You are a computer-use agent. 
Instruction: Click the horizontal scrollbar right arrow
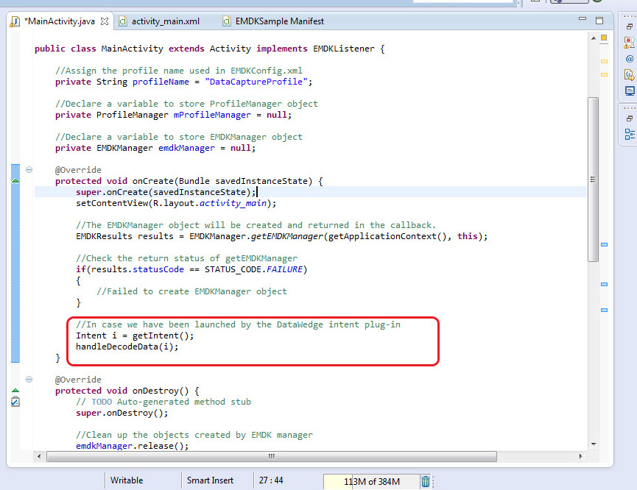[x=582, y=457]
